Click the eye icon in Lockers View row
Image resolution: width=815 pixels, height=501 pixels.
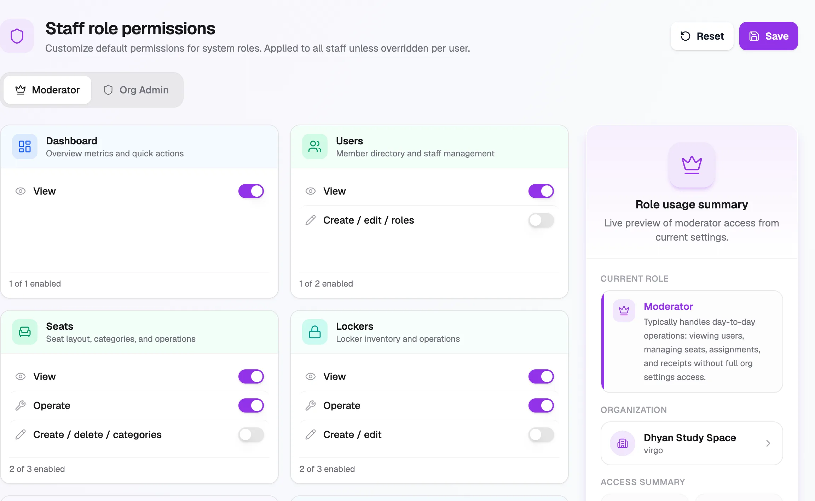pyautogui.click(x=311, y=376)
